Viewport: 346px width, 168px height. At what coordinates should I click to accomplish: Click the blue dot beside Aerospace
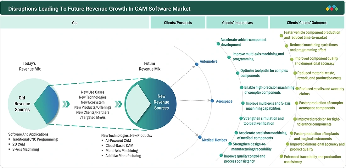point(212,101)
